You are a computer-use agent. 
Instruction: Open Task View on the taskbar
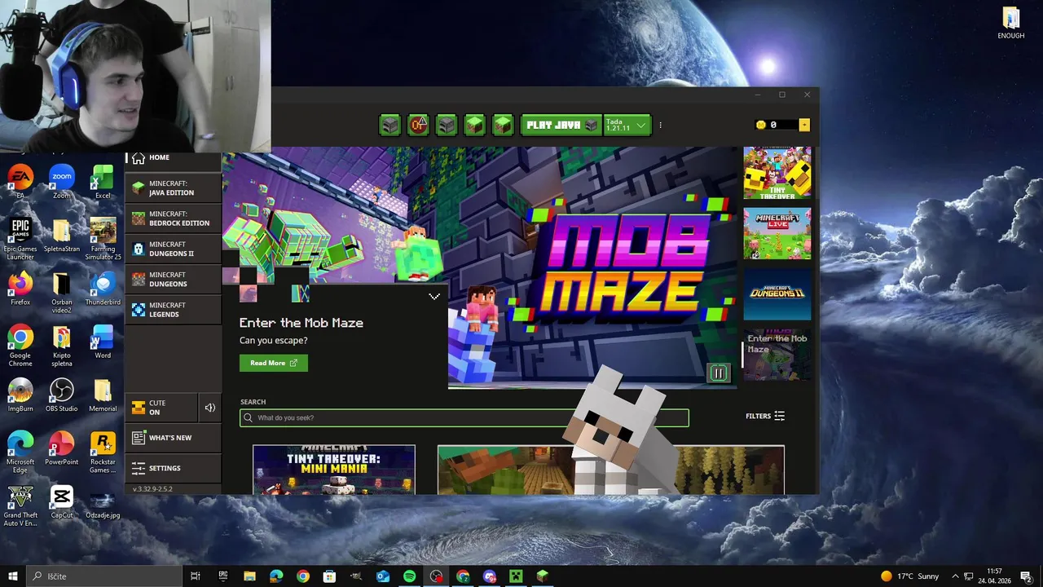click(196, 576)
